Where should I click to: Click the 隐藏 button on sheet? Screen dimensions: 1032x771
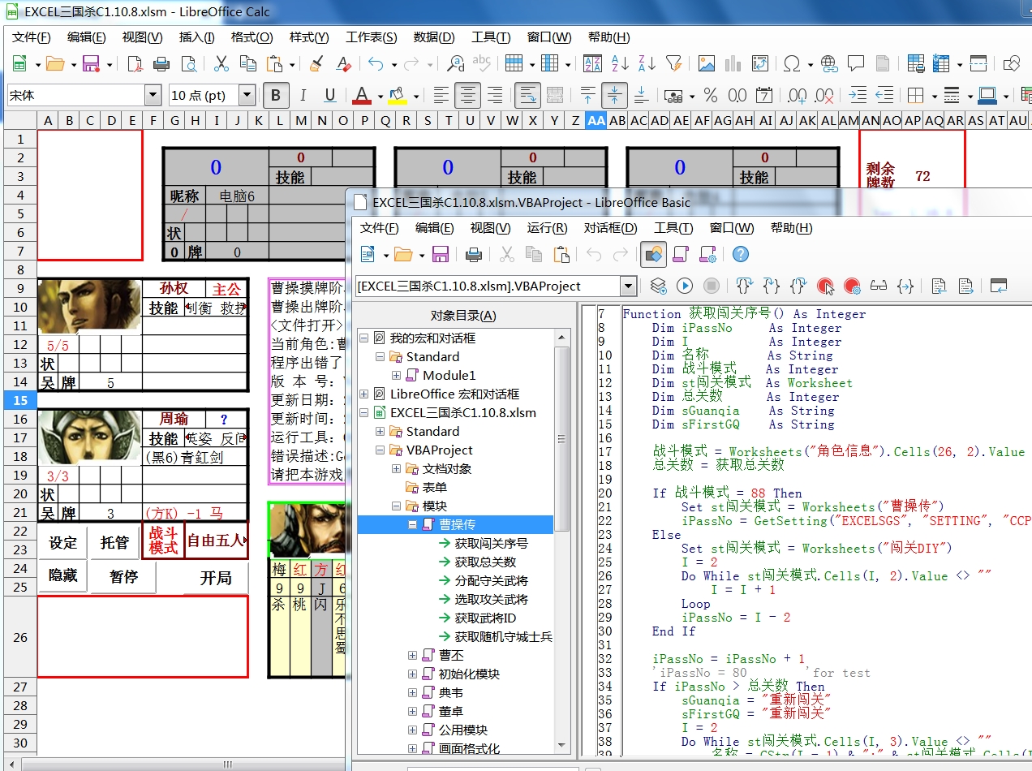[x=63, y=575]
